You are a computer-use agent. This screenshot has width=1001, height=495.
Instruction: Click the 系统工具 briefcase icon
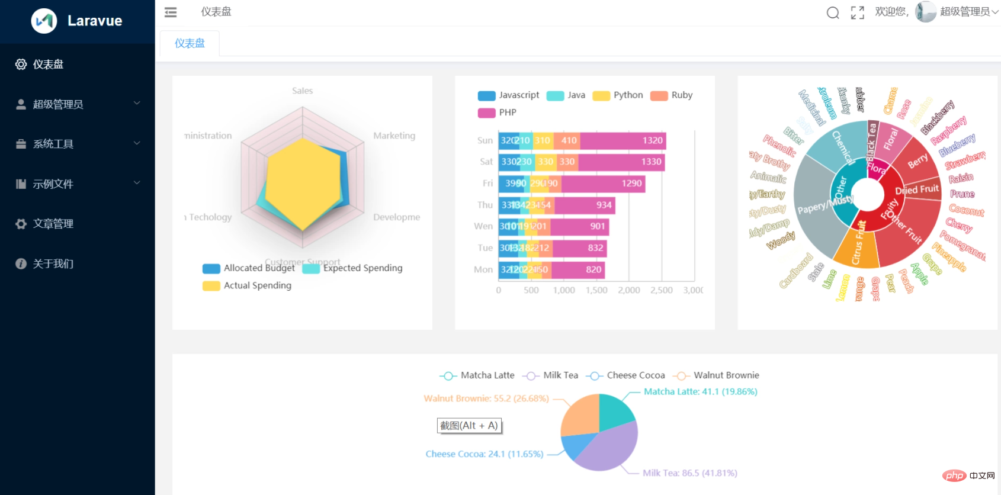tap(21, 144)
